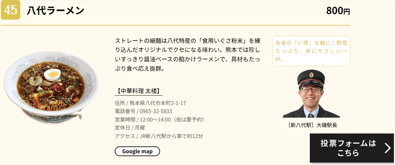Click the station master portrait photo
This screenshot has width=395, height=165.
311,94
